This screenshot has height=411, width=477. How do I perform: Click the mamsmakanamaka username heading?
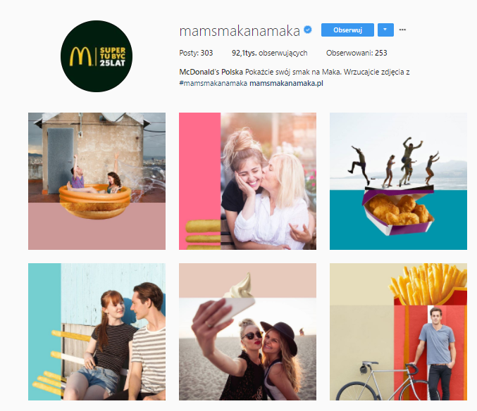point(240,31)
